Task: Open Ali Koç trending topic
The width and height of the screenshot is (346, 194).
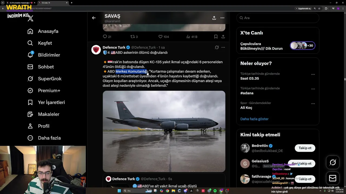Action: (246, 108)
